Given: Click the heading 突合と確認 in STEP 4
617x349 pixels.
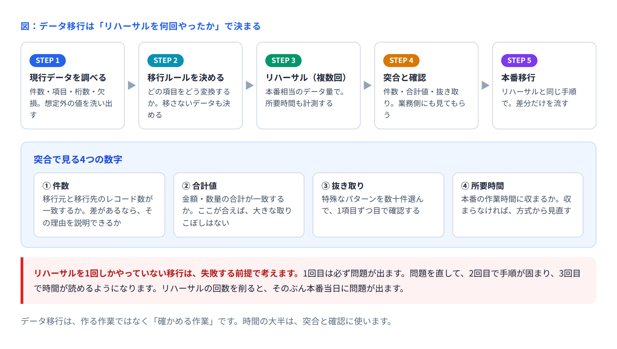Looking at the screenshot, I should point(405,78).
